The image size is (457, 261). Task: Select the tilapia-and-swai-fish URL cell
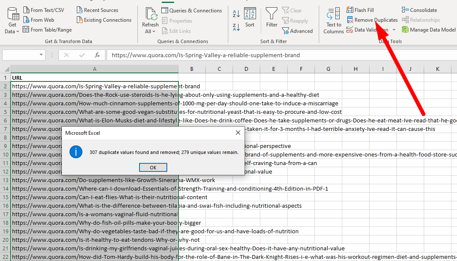click(94, 206)
